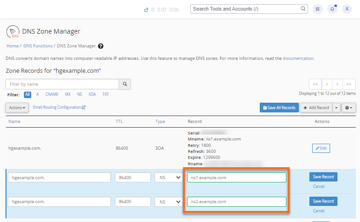Open the NS type dropdown for ns2.example.com row
This screenshot has height=222, width=360.
(x=169, y=202)
